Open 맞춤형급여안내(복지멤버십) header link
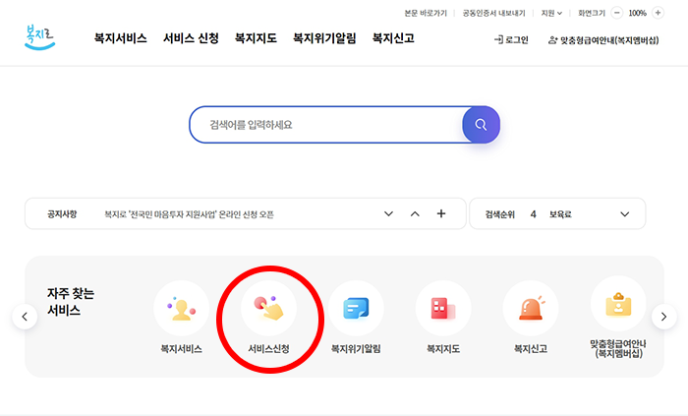Screen dimensions: 688x416 (603, 40)
